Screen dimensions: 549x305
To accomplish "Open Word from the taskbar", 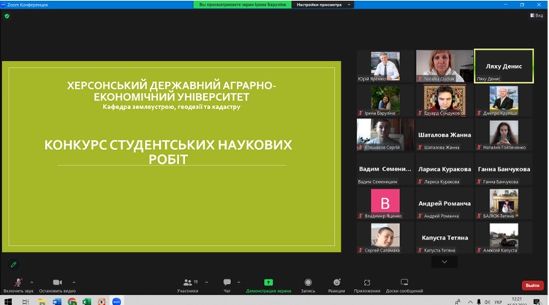I will pos(57,301).
